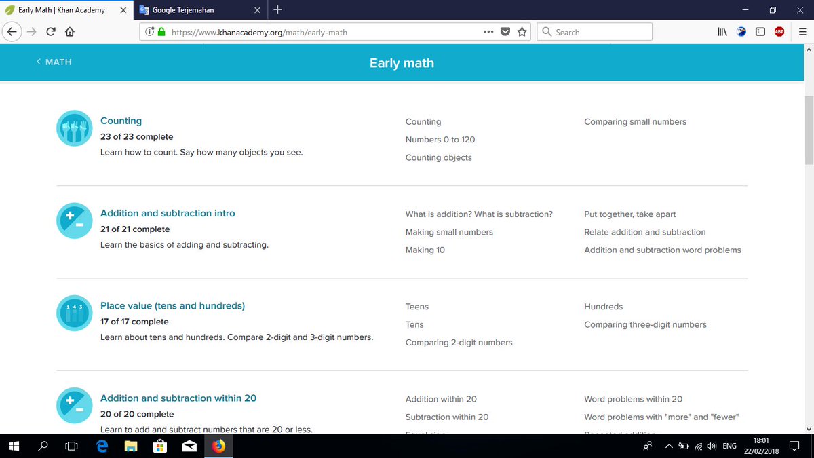Open Comparing three-digit numbers lesson
The width and height of the screenshot is (814, 458).
click(x=645, y=324)
